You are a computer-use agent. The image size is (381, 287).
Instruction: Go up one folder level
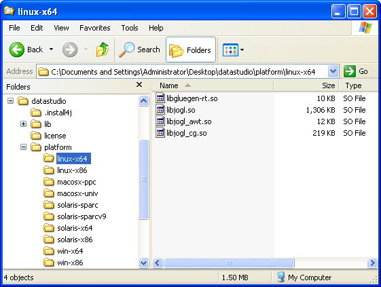point(103,50)
